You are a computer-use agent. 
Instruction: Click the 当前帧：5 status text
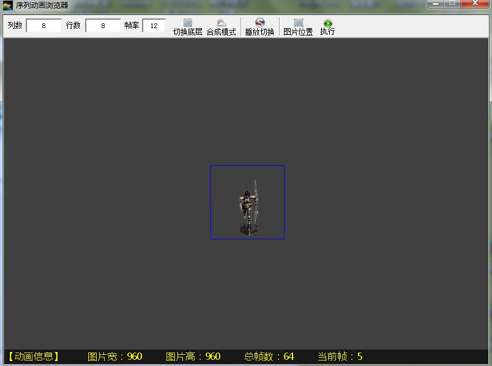pos(340,356)
